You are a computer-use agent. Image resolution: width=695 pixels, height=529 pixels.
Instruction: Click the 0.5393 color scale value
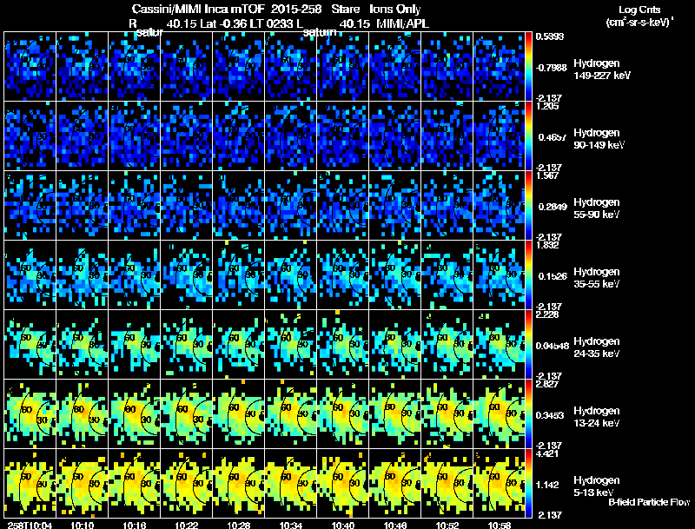click(x=550, y=36)
